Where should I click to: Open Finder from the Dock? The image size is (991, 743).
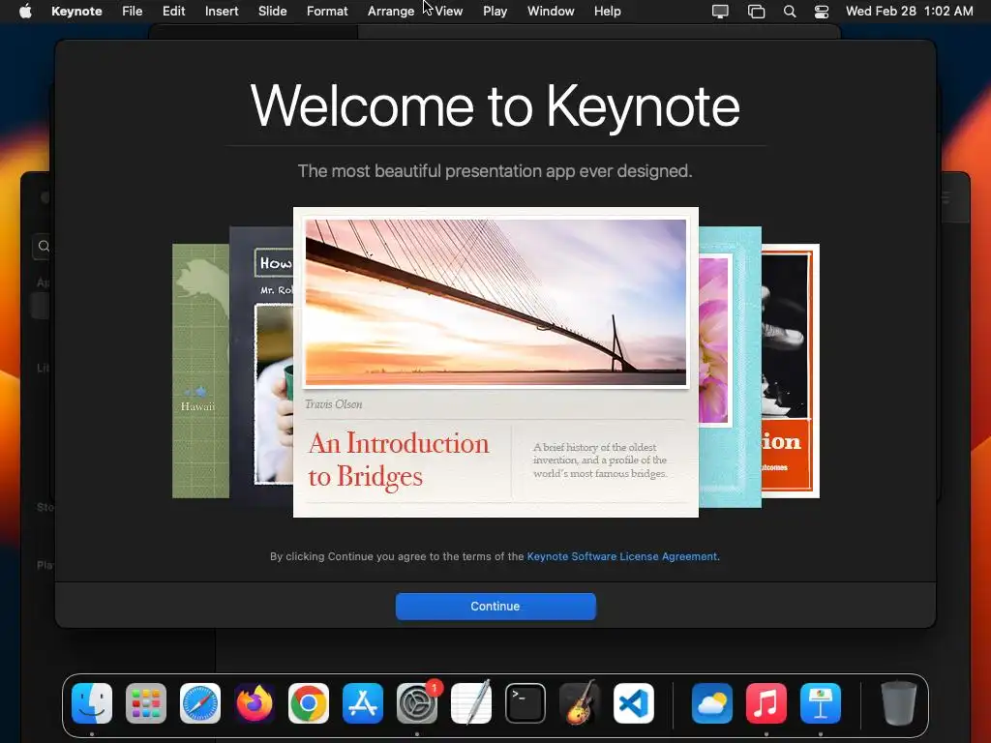click(92, 703)
